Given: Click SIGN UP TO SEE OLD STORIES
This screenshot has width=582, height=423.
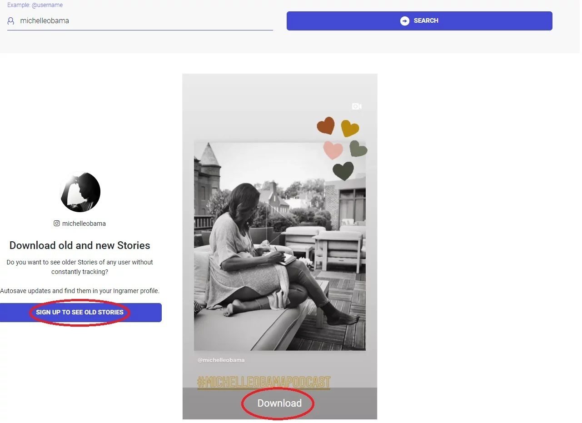Looking at the screenshot, I should [x=80, y=312].
